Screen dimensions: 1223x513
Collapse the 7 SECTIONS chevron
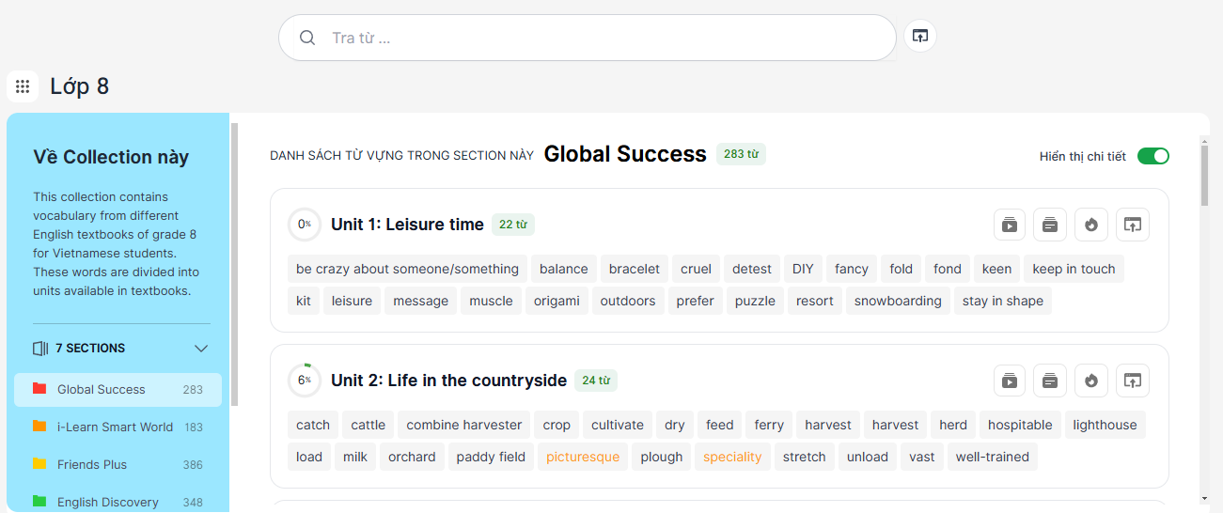(201, 349)
